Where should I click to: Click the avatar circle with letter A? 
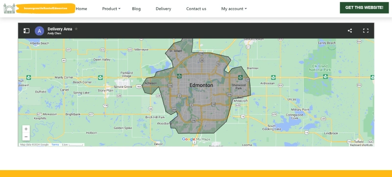click(x=39, y=31)
